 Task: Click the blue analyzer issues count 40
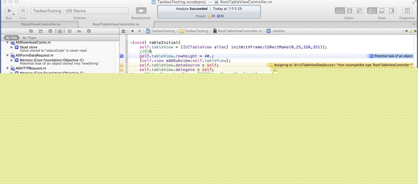pyautogui.click(x=220, y=16)
